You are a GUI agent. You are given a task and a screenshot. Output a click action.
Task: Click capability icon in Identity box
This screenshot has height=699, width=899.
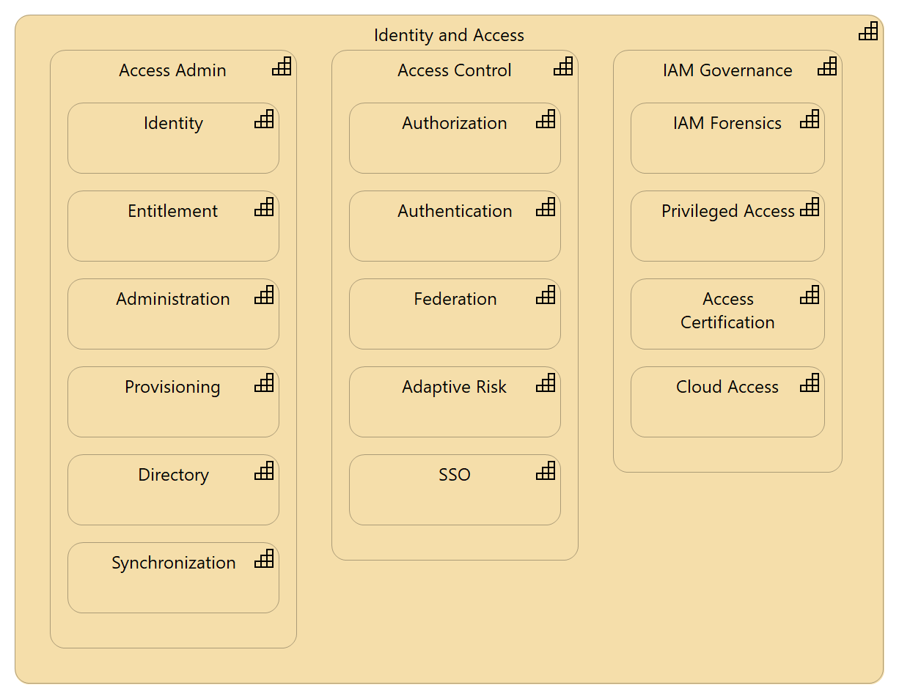pyautogui.click(x=264, y=119)
